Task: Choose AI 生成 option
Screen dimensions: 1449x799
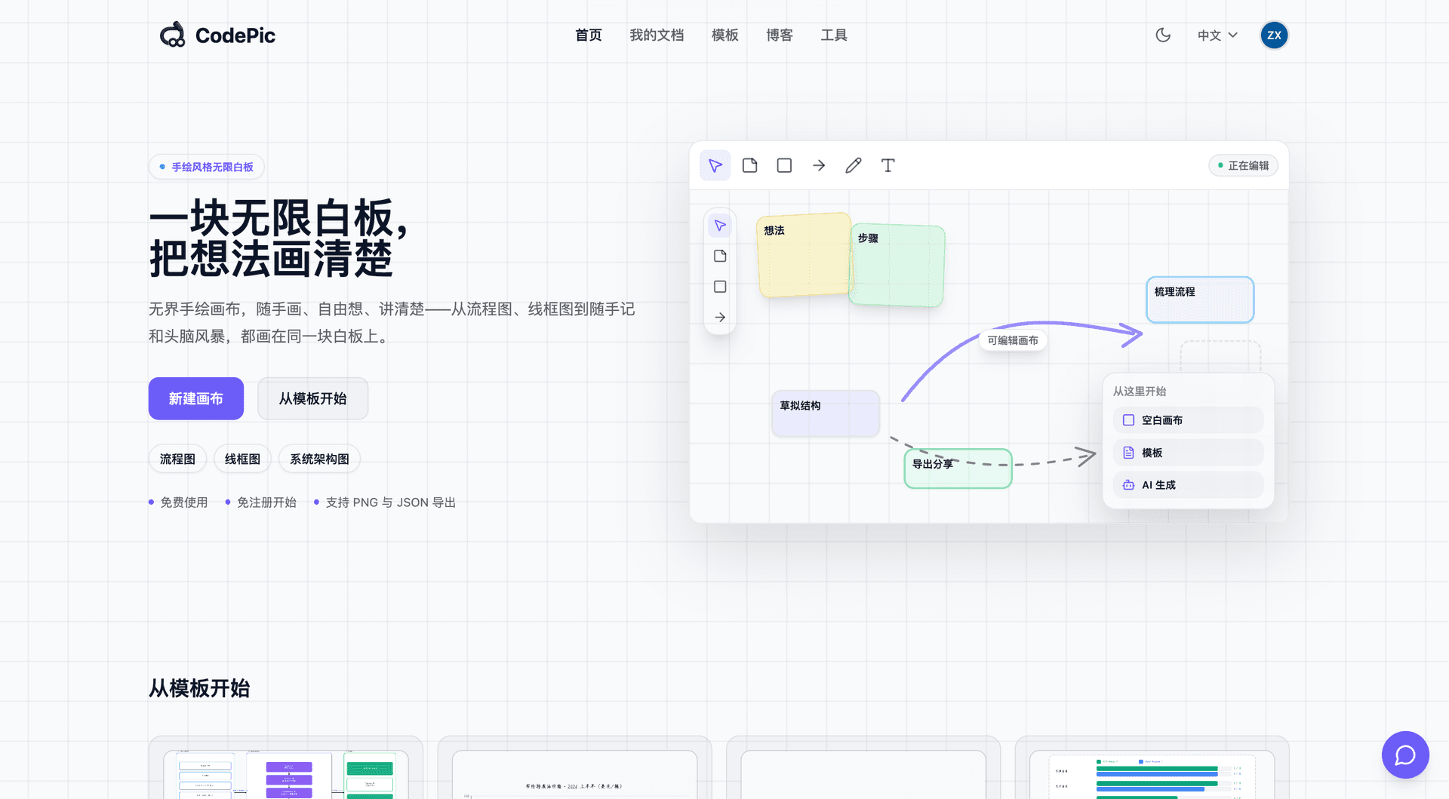Action: coord(1188,485)
